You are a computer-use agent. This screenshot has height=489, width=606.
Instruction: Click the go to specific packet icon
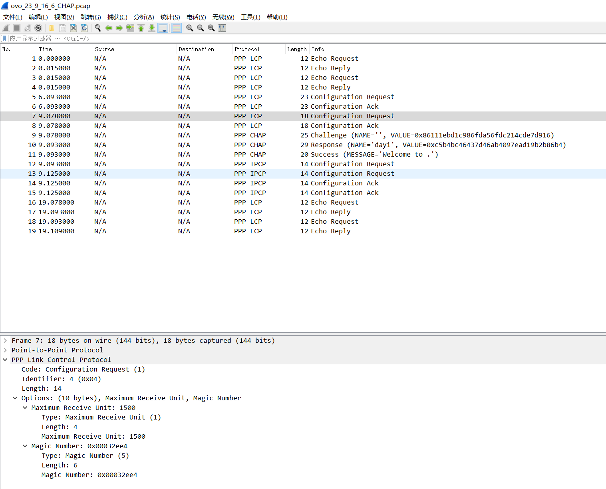[x=130, y=28]
